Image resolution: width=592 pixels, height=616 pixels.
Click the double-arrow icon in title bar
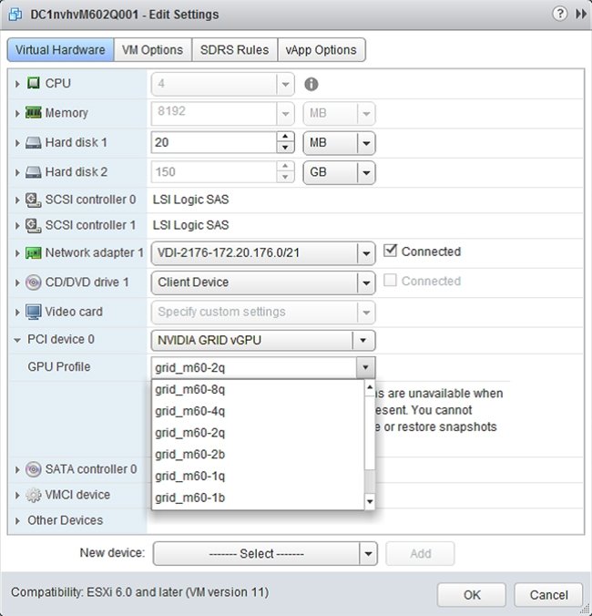[578, 14]
